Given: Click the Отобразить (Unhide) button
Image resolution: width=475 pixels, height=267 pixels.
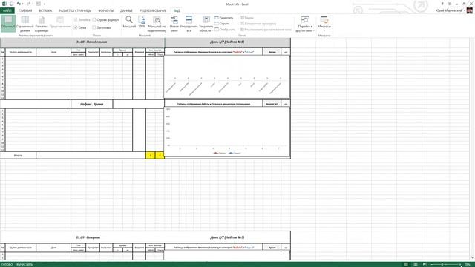Looking at the screenshot, I should (225, 30).
